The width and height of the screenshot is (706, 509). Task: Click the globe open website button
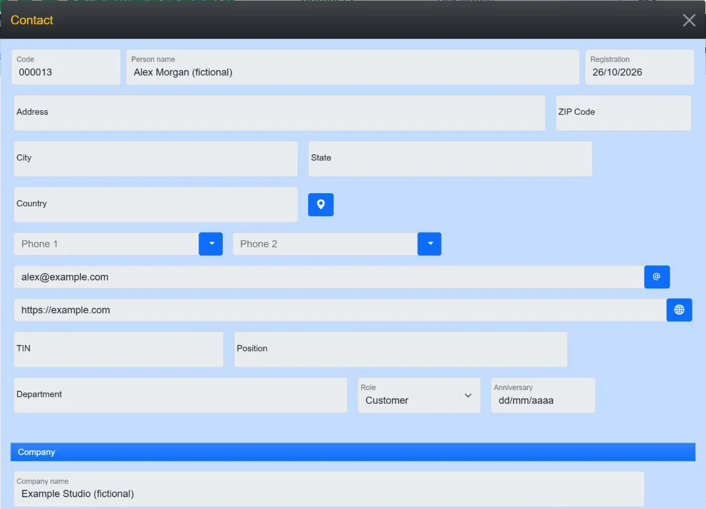(x=679, y=310)
